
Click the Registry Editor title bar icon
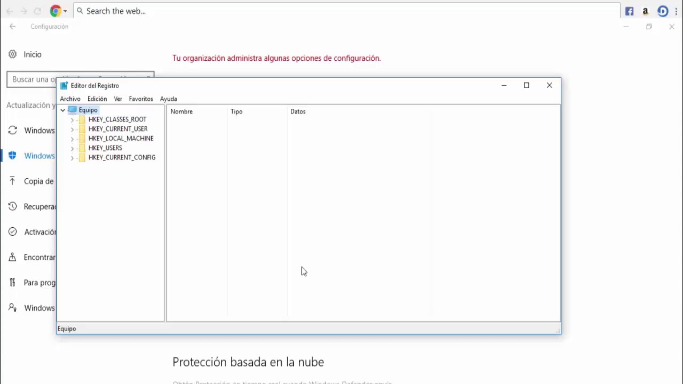64,85
